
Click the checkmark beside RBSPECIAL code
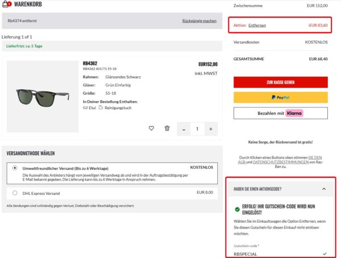(325, 253)
